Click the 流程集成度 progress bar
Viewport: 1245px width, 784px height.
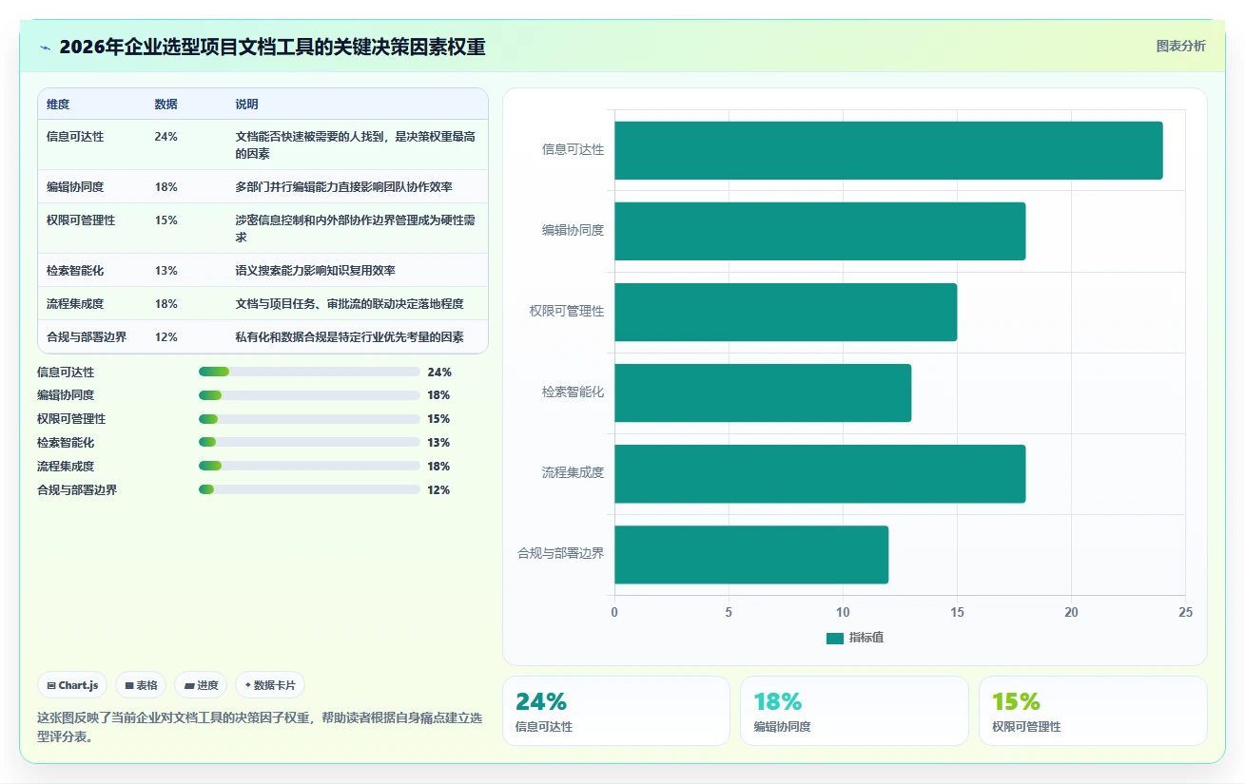coord(309,466)
